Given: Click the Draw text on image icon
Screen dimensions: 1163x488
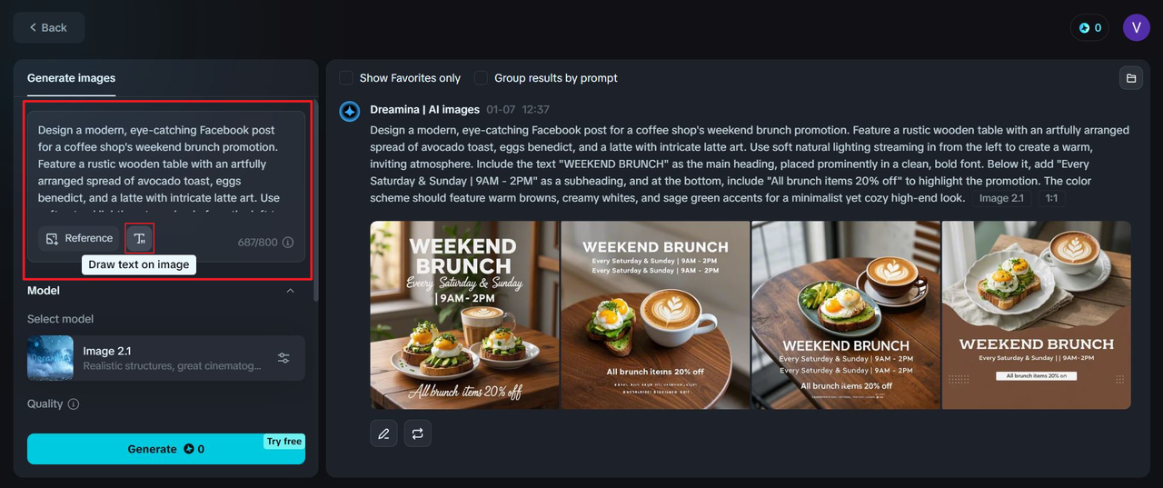Looking at the screenshot, I should coord(140,238).
